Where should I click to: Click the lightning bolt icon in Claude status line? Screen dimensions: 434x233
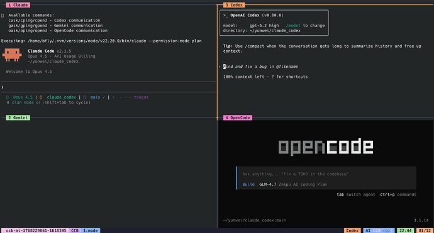point(113,97)
